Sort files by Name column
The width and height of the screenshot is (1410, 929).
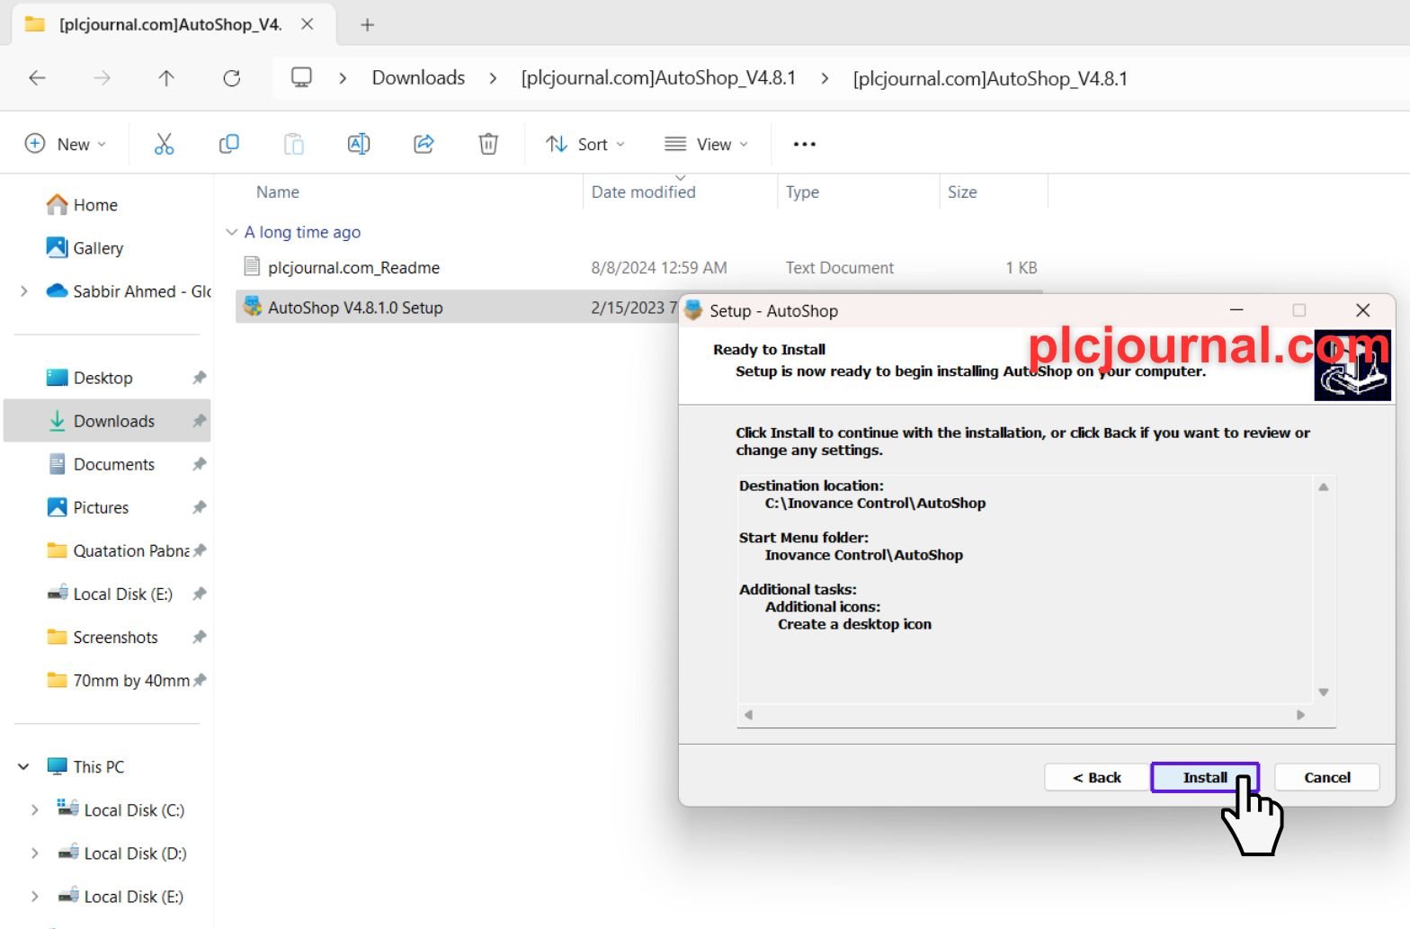coord(278,192)
